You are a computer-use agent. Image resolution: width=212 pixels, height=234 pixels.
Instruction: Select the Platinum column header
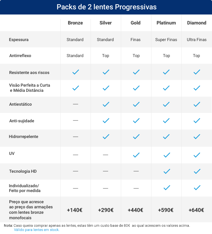point(166,23)
